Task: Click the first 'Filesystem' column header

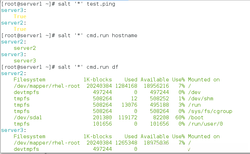Action: pyautogui.click(x=29, y=80)
